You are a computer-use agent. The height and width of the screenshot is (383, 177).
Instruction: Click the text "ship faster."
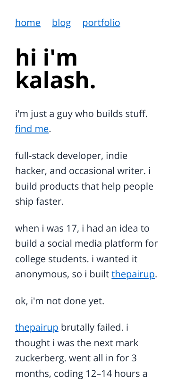coord(39,201)
